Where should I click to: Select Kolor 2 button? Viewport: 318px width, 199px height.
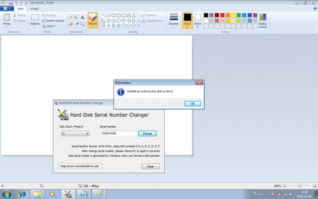click(198, 20)
